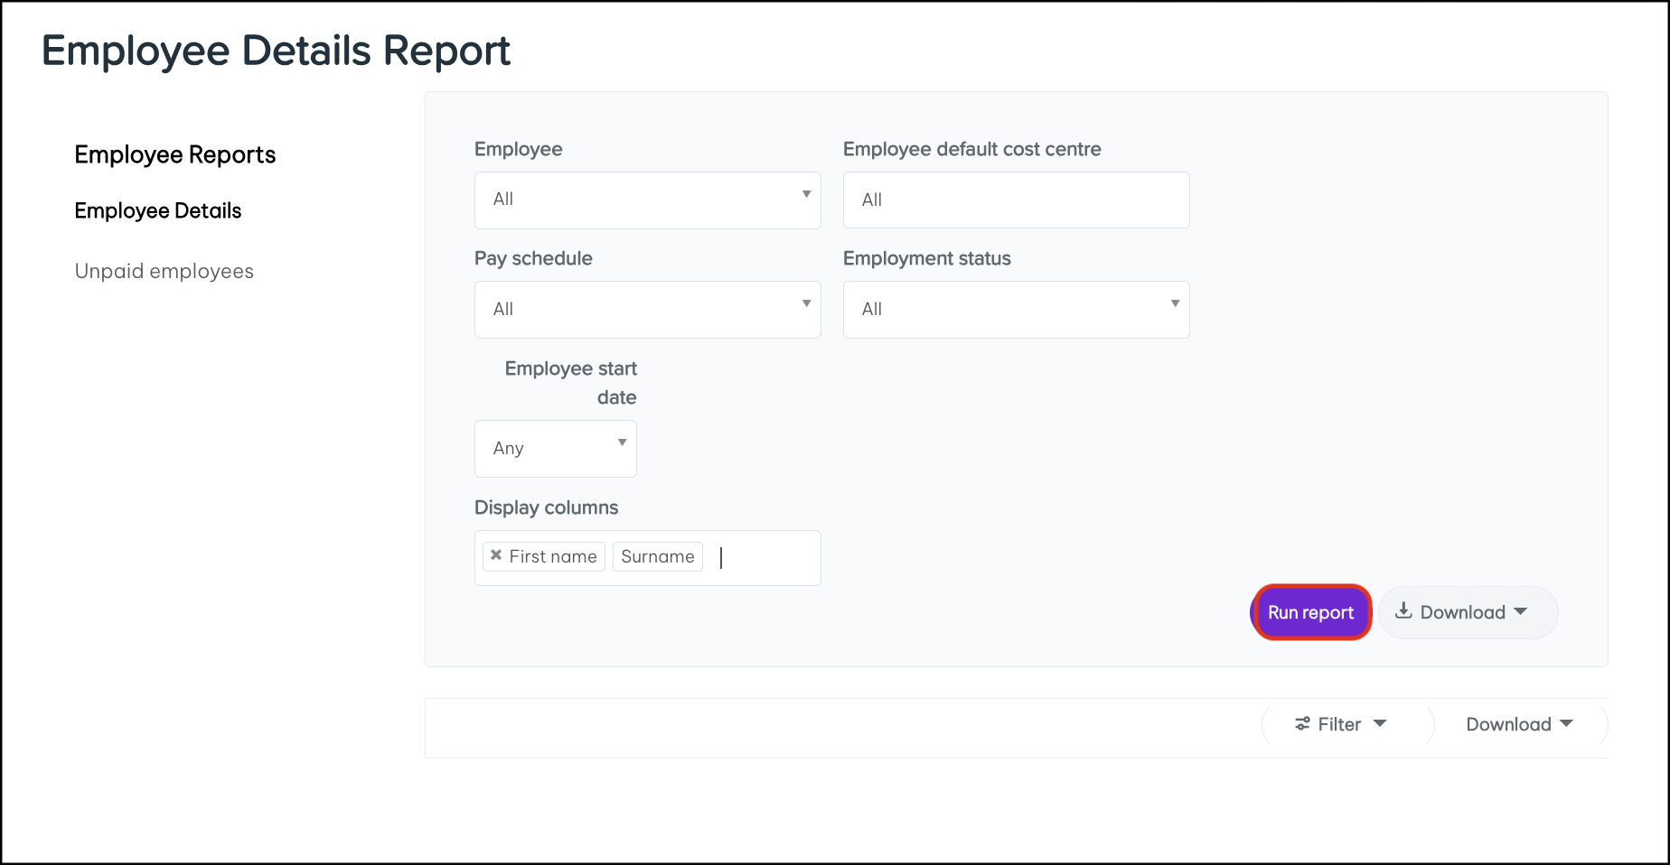Click the Employee Reports heading
The image size is (1670, 865).
click(x=174, y=154)
